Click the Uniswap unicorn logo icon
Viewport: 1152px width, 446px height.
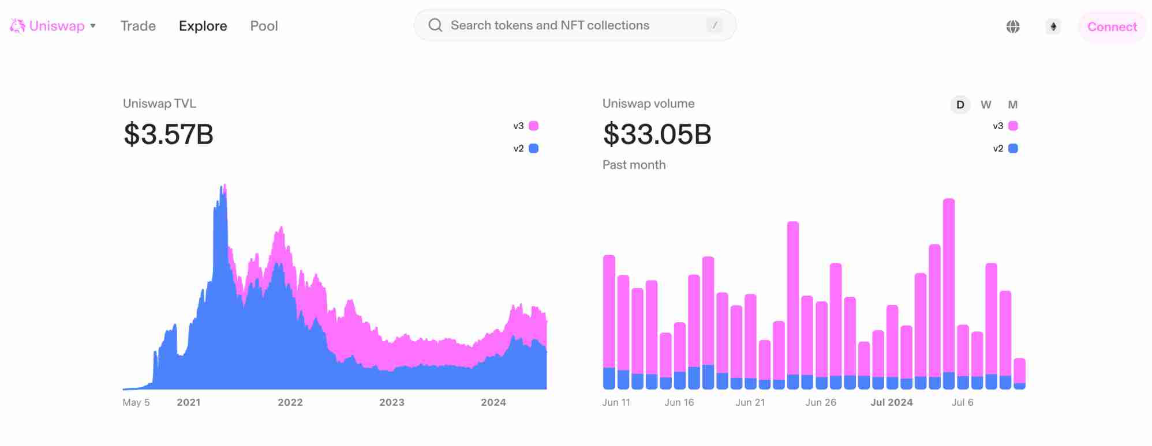coord(17,26)
